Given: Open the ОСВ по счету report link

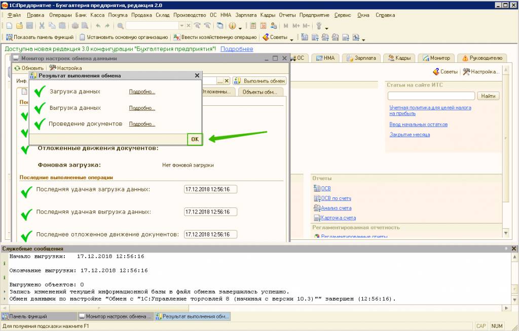Looking at the screenshot, I should click(x=336, y=198).
